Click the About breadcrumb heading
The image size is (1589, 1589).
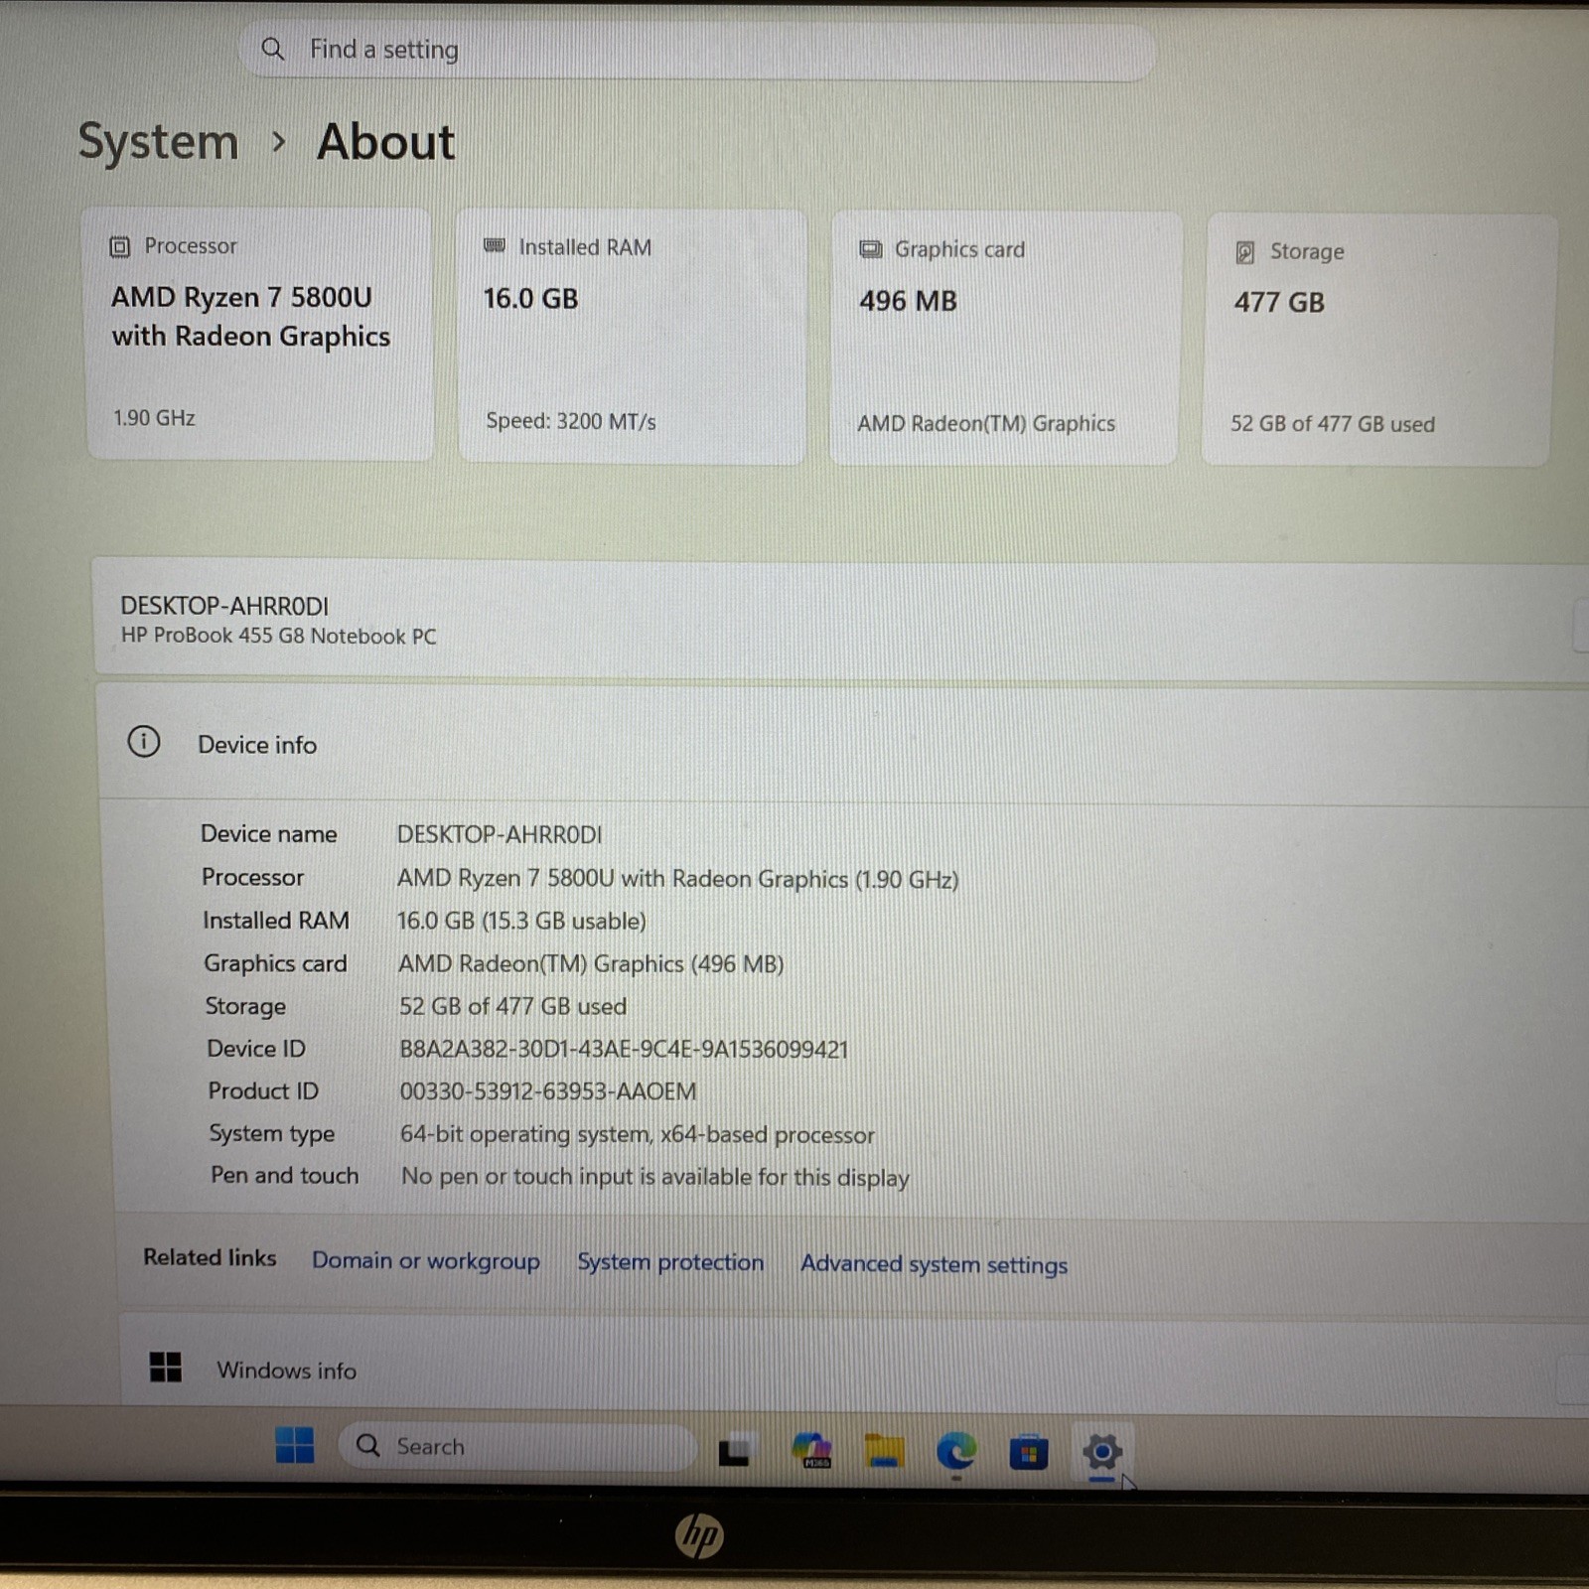coord(385,141)
